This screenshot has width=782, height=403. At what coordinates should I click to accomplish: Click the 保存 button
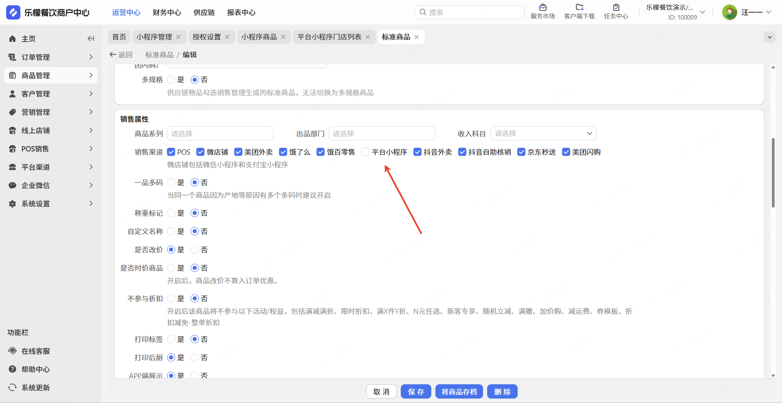tap(416, 392)
